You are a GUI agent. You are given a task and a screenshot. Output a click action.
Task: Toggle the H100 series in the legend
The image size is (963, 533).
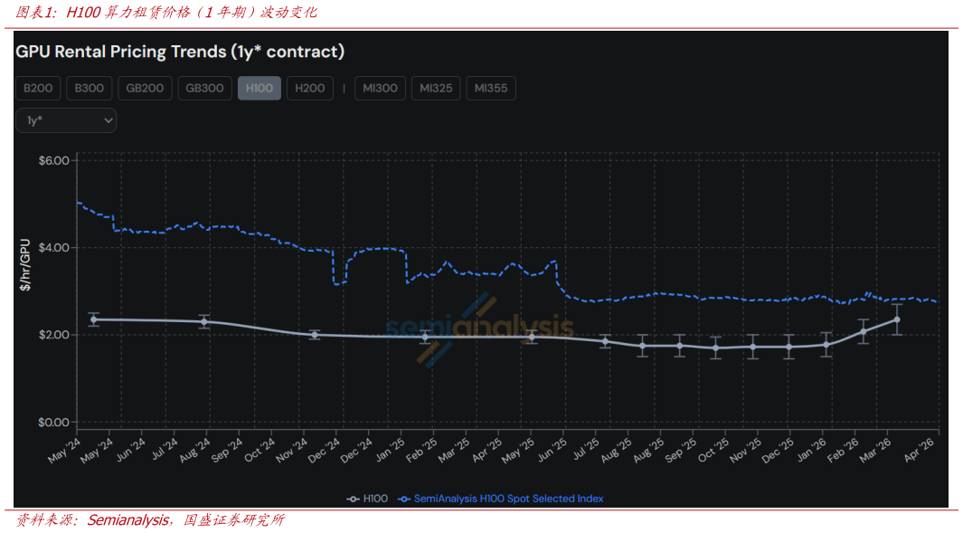pos(367,499)
